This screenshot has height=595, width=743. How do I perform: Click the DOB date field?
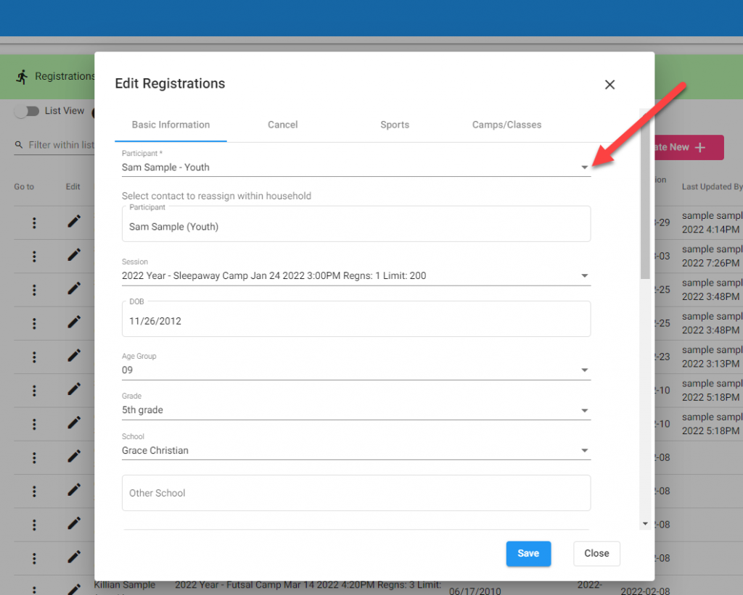(356, 320)
